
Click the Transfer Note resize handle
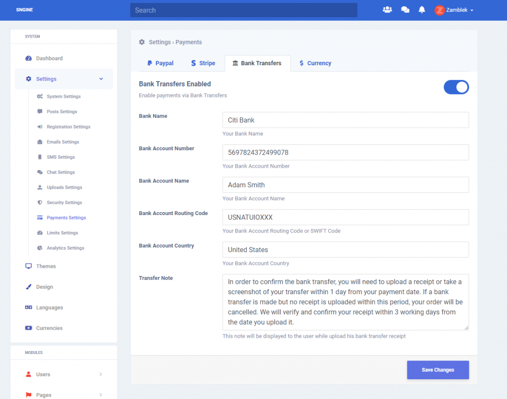click(x=466, y=328)
